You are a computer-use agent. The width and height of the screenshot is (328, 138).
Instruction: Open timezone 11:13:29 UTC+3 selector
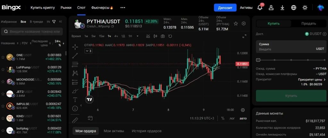pos(202,119)
